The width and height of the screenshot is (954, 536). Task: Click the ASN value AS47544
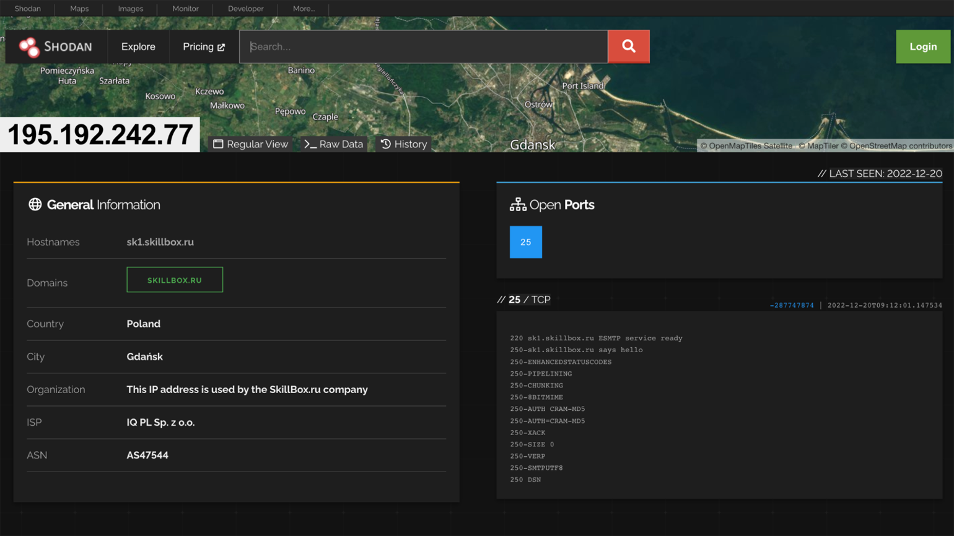pos(147,455)
